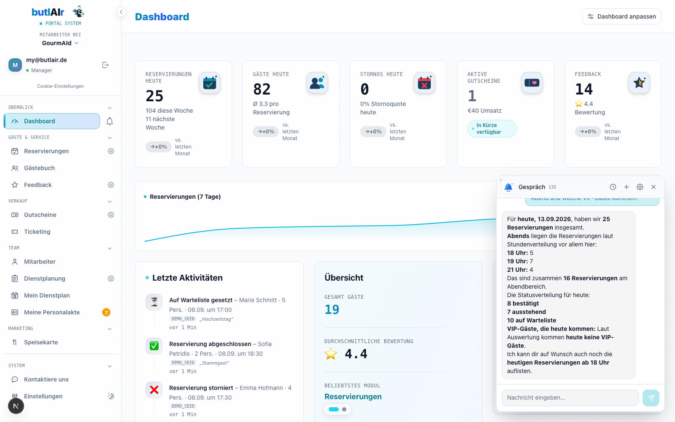Click the logout icon next to my@butlair.de
The width and height of the screenshot is (675, 422).
click(105, 65)
